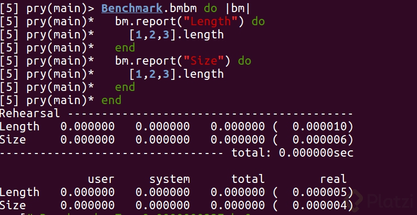Select the red "Size" string in bm.report
417x215 pixels.
click(x=204, y=61)
